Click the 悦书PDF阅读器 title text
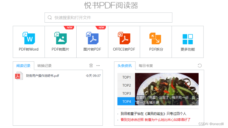228x128 pixels. click(x=111, y=5)
